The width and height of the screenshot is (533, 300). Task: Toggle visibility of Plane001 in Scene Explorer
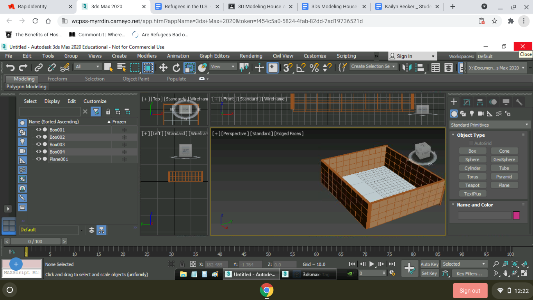coord(38,159)
